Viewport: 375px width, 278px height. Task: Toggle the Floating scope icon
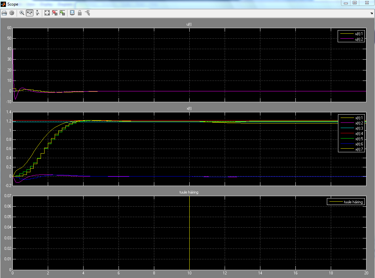pyautogui.click(x=72, y=13)
